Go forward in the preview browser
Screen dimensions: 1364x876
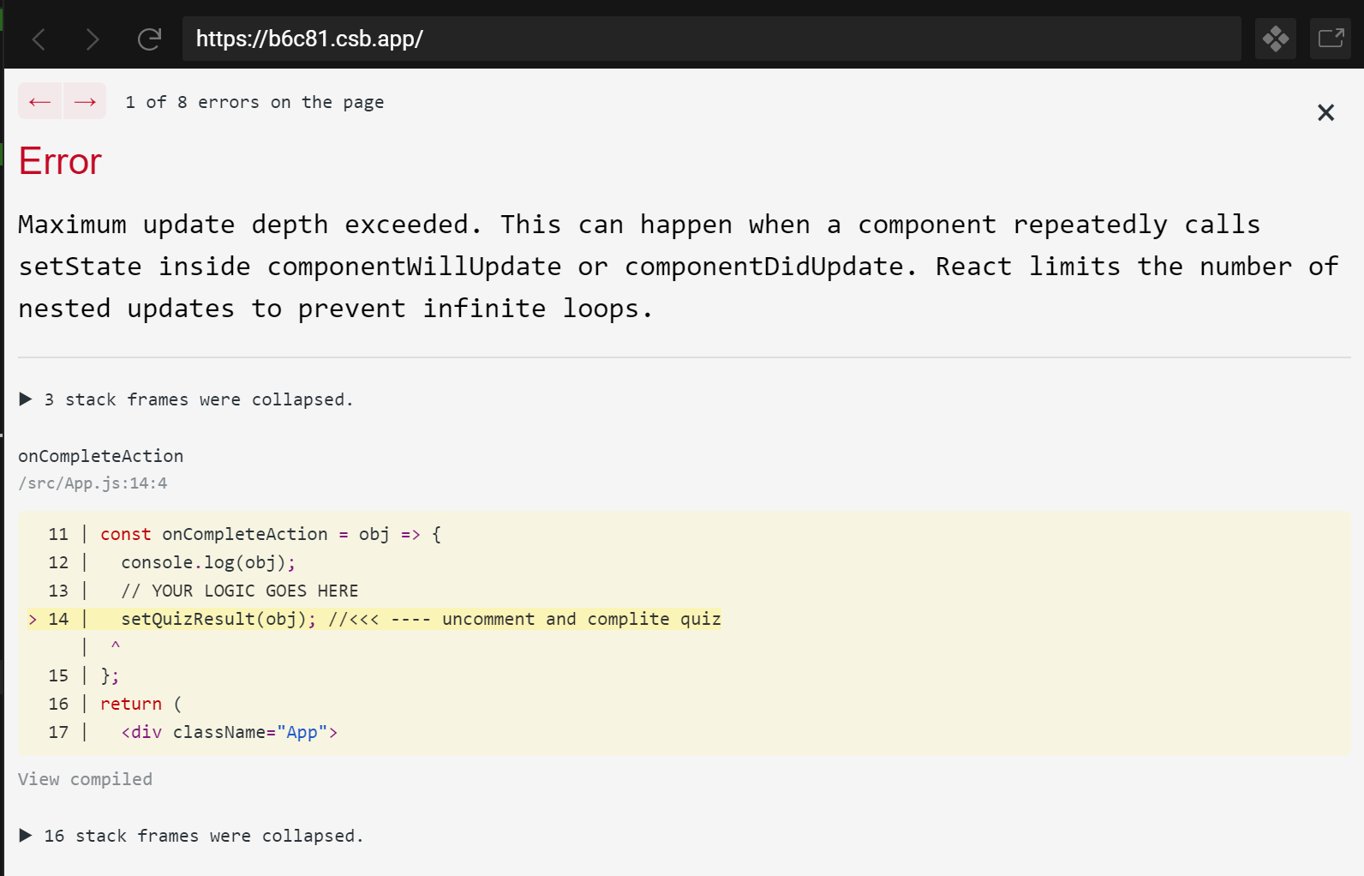(x=93, y=39)
